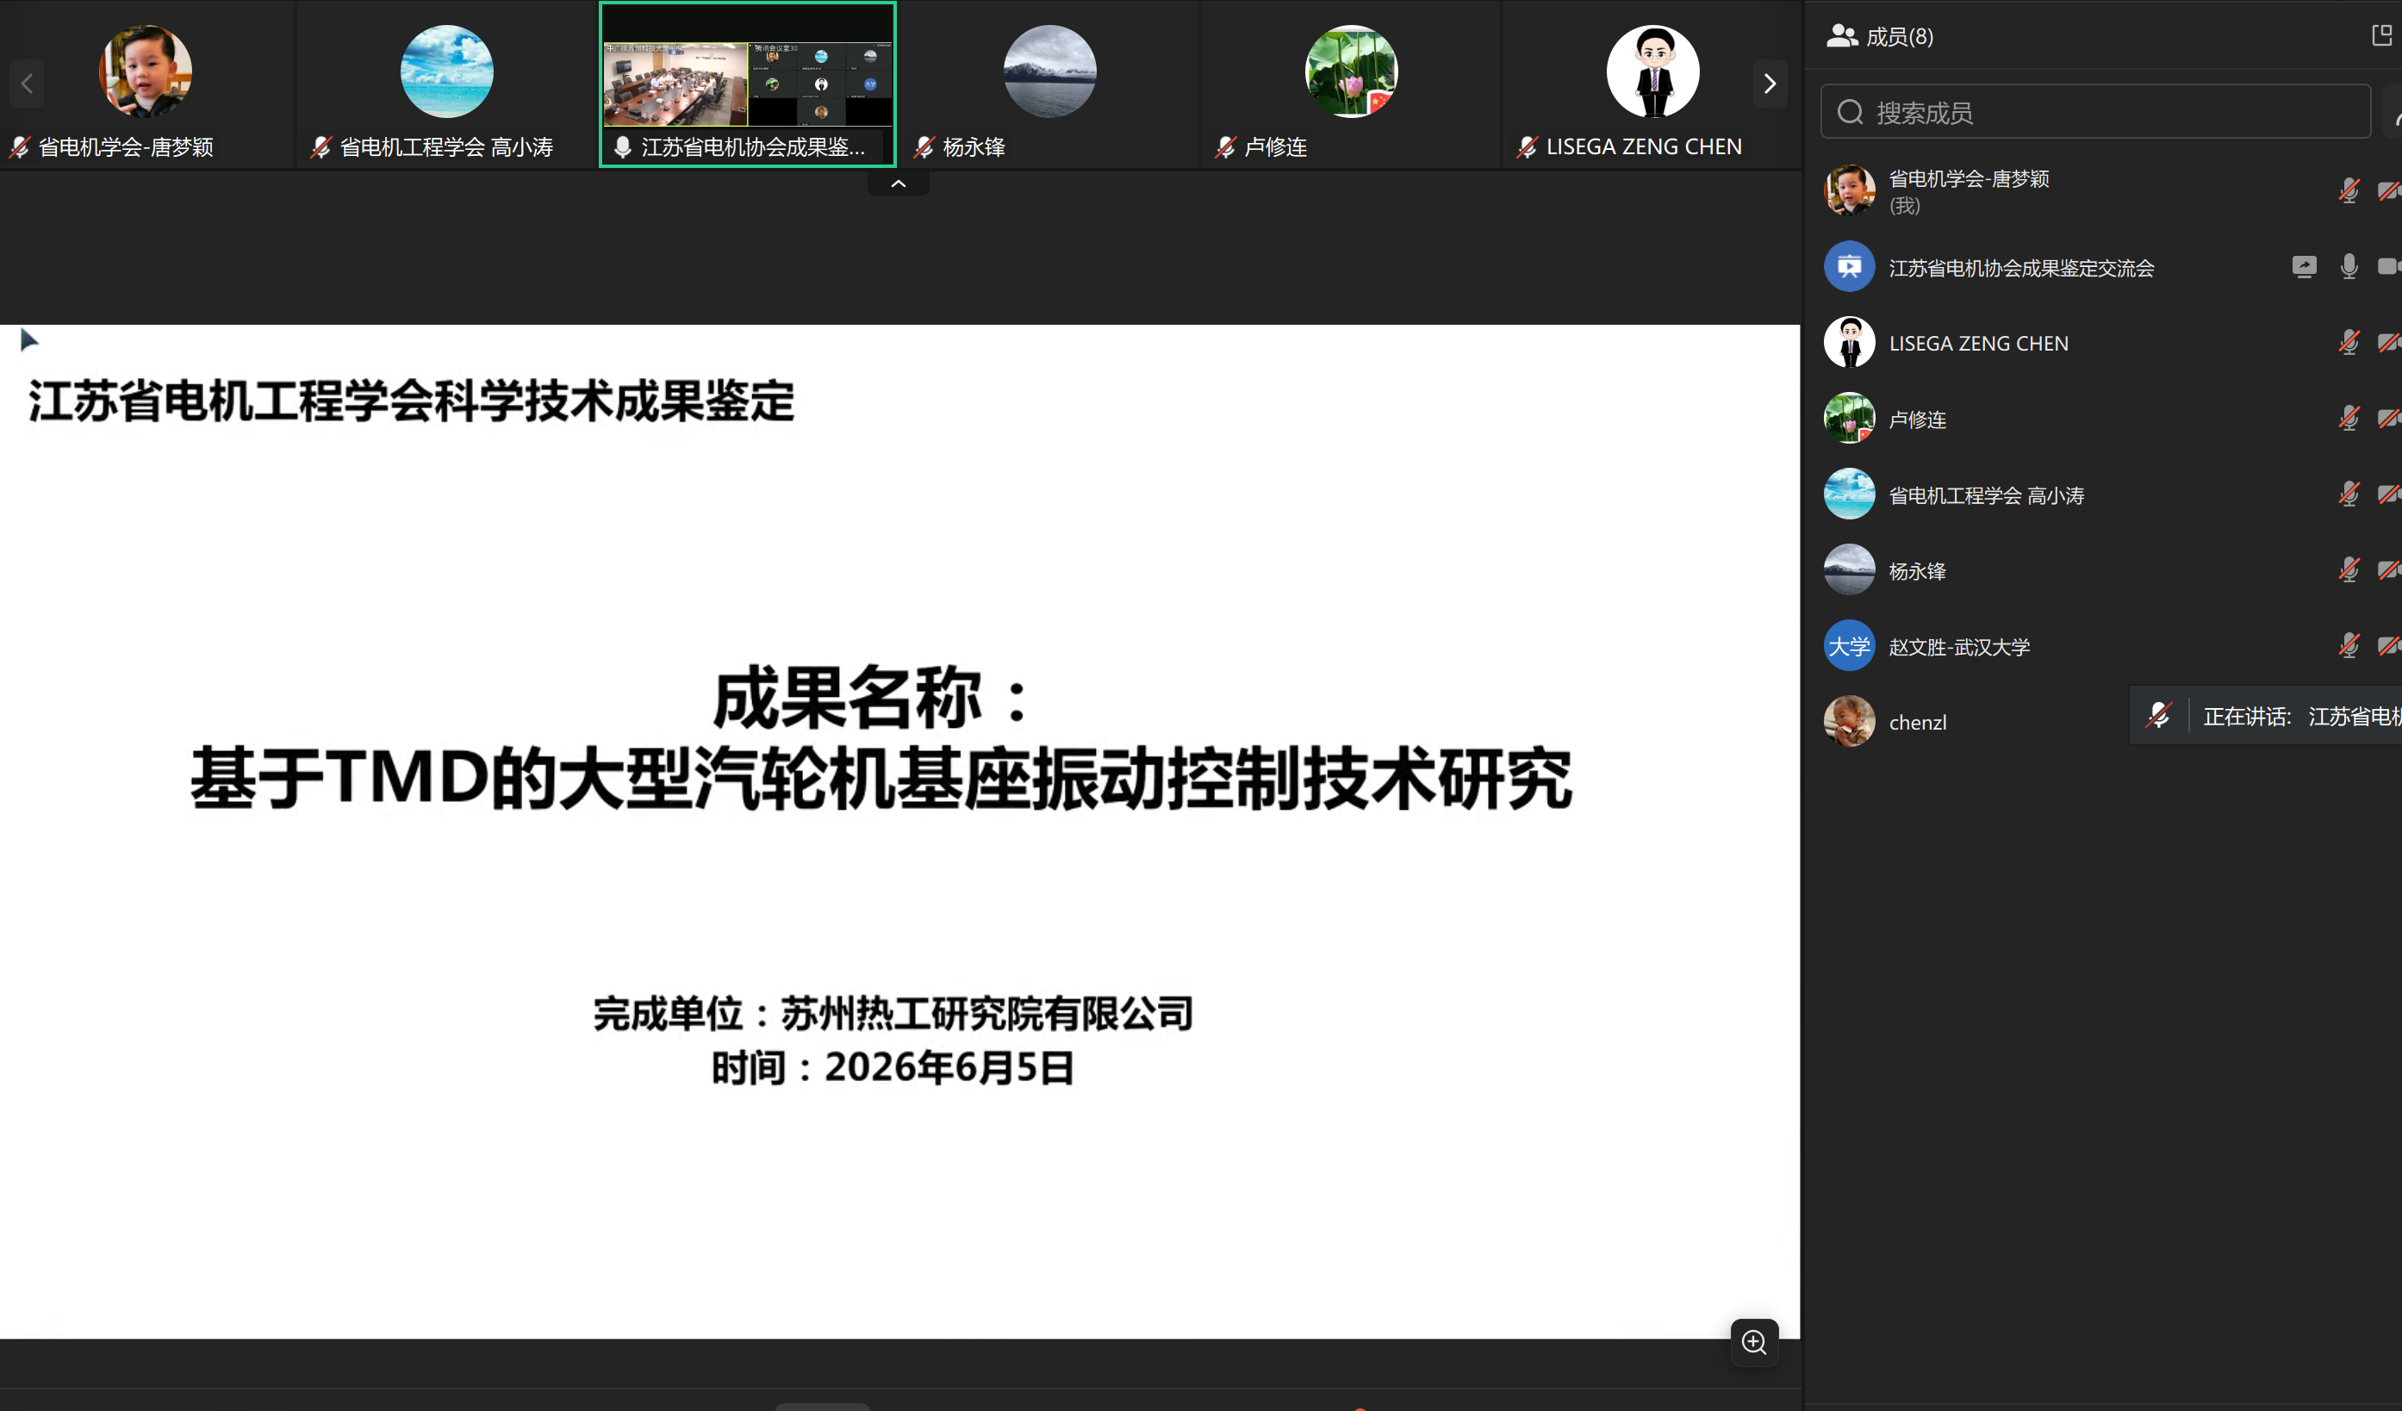The height and width of the screenshot is (1411, 2402).
Task: Open 省电机工程学会 高小涛 avatar in member list
Action: pyautogui.click(x=1849, y=494)
